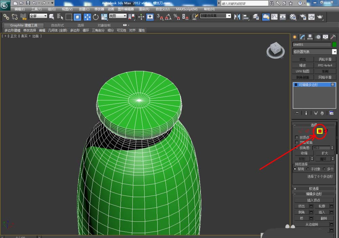
Task: Expand the 软选择 rollout
Action: pos(314,189)
